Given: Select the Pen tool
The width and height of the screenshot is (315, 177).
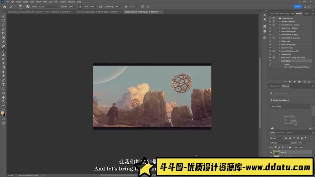Looking at the screenshot, I should [x=3, y=80].
